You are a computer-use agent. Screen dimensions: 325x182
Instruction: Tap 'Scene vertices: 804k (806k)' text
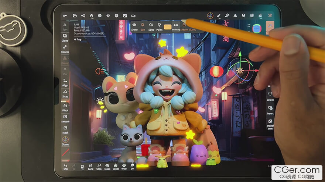(89, 33)
